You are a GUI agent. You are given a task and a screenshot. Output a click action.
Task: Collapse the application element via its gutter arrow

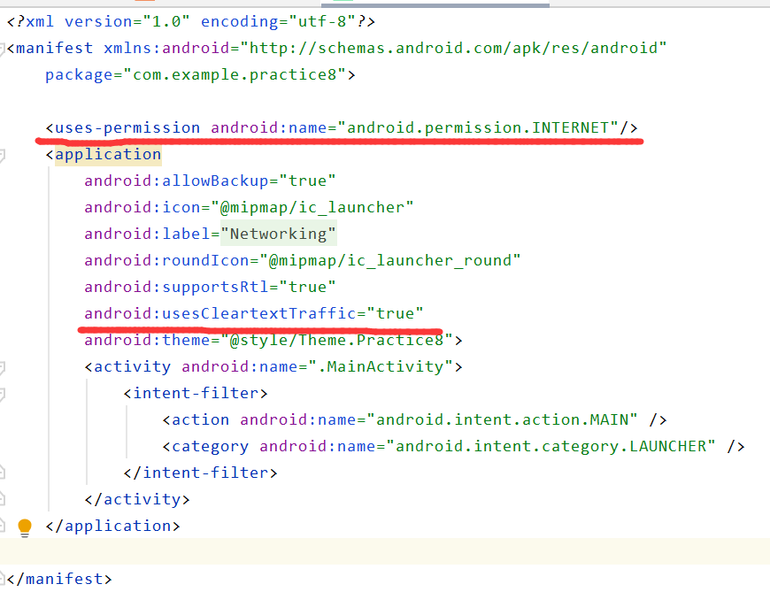7,154
